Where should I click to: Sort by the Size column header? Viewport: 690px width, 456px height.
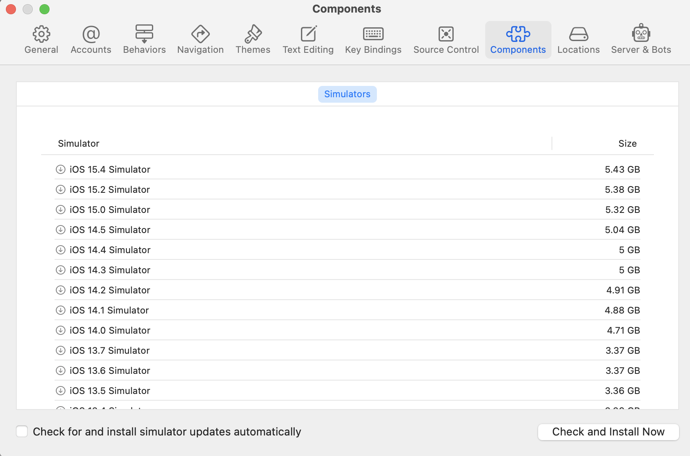[x=627, y=144]
